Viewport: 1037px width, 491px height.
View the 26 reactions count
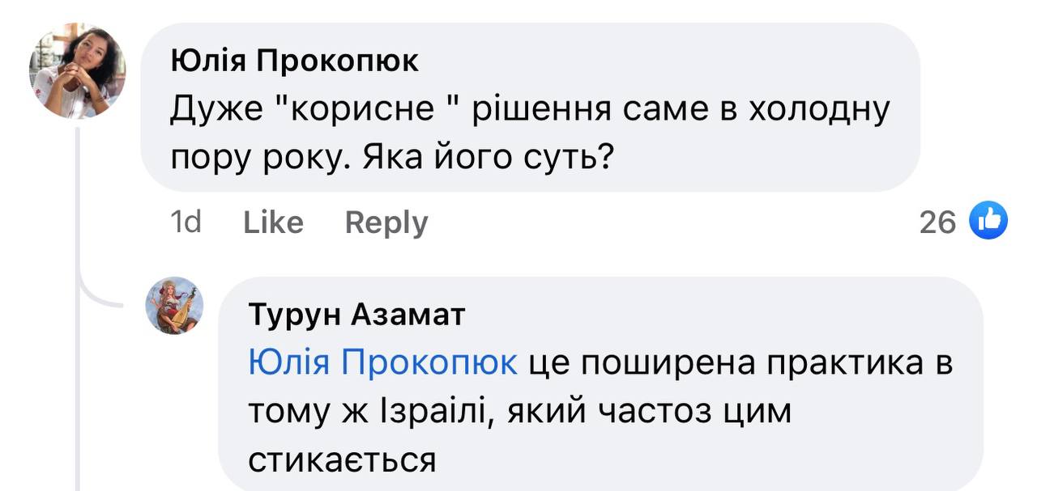point(937,222)
